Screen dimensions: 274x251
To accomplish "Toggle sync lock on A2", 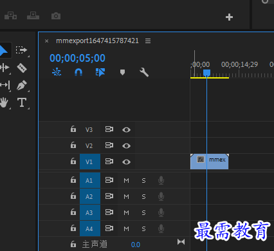I will 109,196.
